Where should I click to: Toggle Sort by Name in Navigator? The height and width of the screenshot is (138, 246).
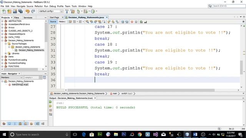point(37,124)
